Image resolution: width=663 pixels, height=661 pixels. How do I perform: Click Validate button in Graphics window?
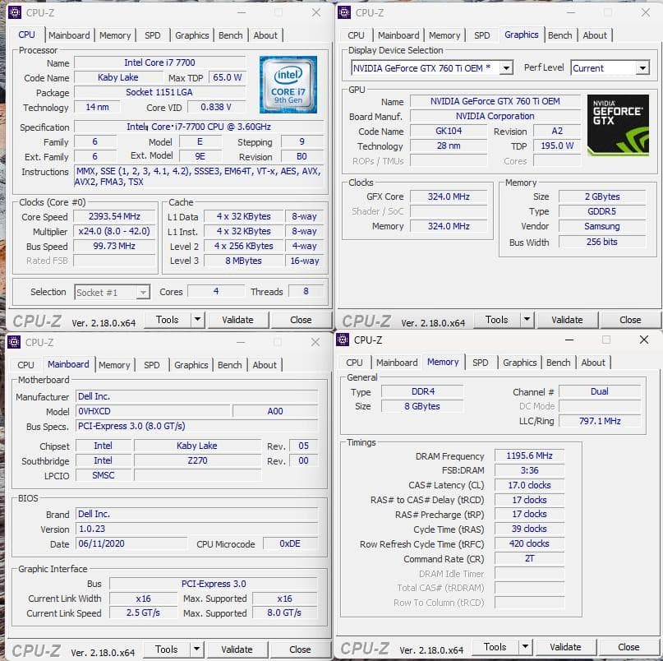pos(567,320)
